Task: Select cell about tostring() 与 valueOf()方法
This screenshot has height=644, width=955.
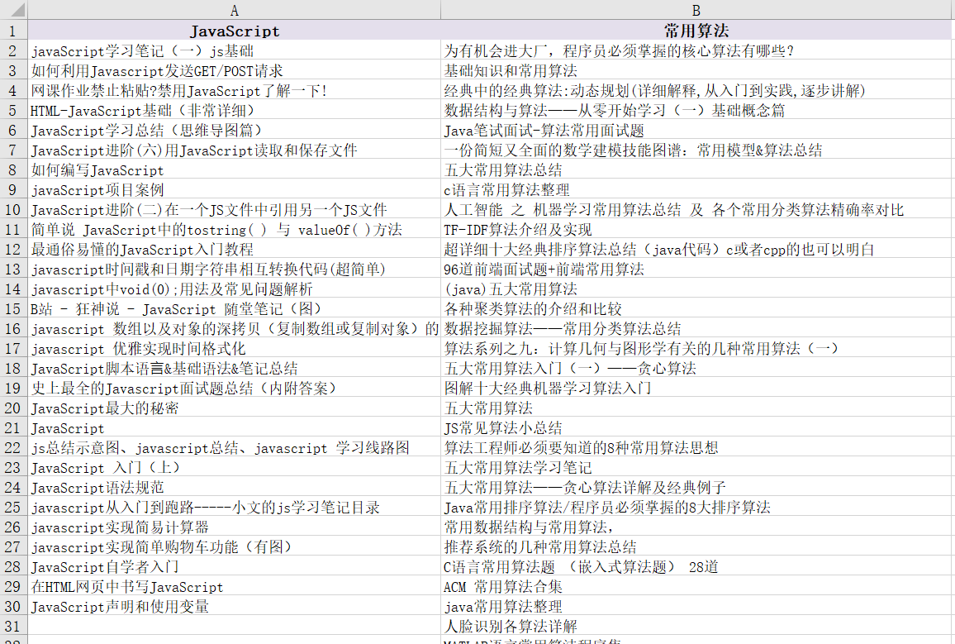Action: [235, 229]
